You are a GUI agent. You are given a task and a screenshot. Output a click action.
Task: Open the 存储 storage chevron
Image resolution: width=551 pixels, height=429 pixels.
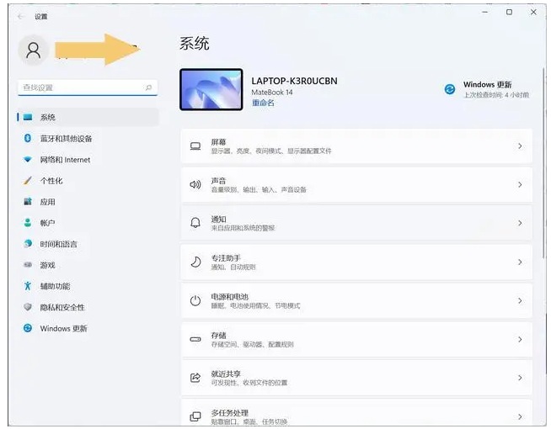[x=520, y=339]
